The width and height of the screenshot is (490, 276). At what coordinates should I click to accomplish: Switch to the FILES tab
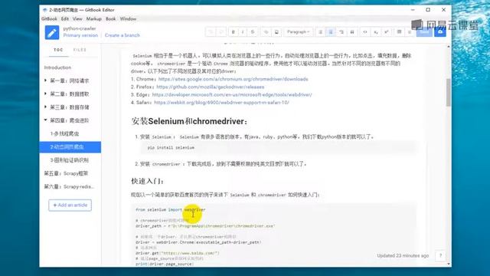tap(80, 50)
